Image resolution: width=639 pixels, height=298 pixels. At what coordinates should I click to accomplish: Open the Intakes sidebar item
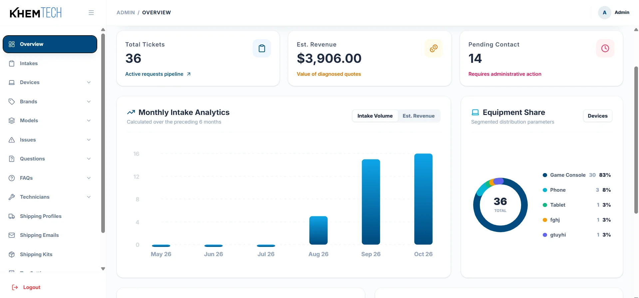click(x=50, y=63)
